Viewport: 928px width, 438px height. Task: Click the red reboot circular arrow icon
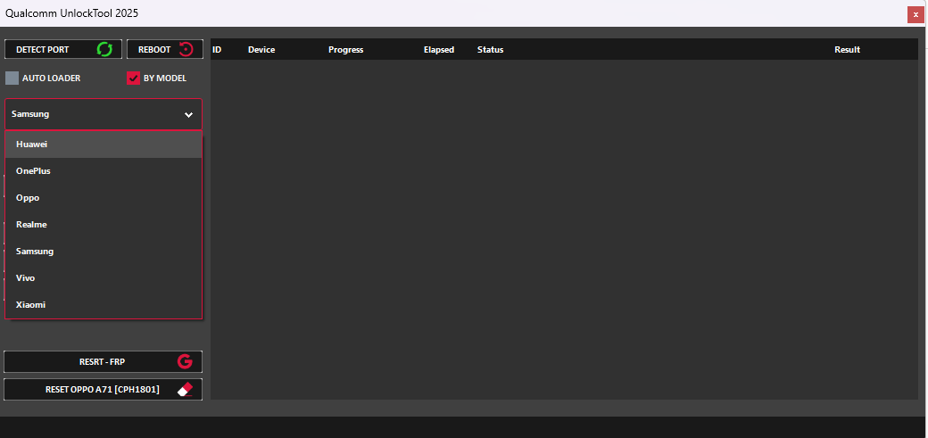(186, 49)
